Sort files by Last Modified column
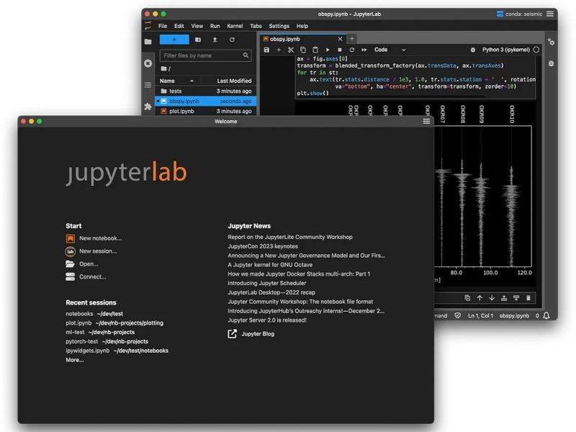The image size is (576, 432). [234, 81]
